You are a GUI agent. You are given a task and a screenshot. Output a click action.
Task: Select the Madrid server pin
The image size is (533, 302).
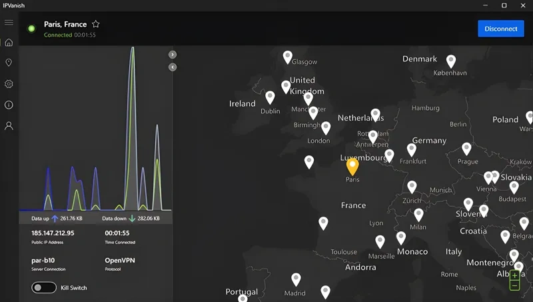click(296, 279)
